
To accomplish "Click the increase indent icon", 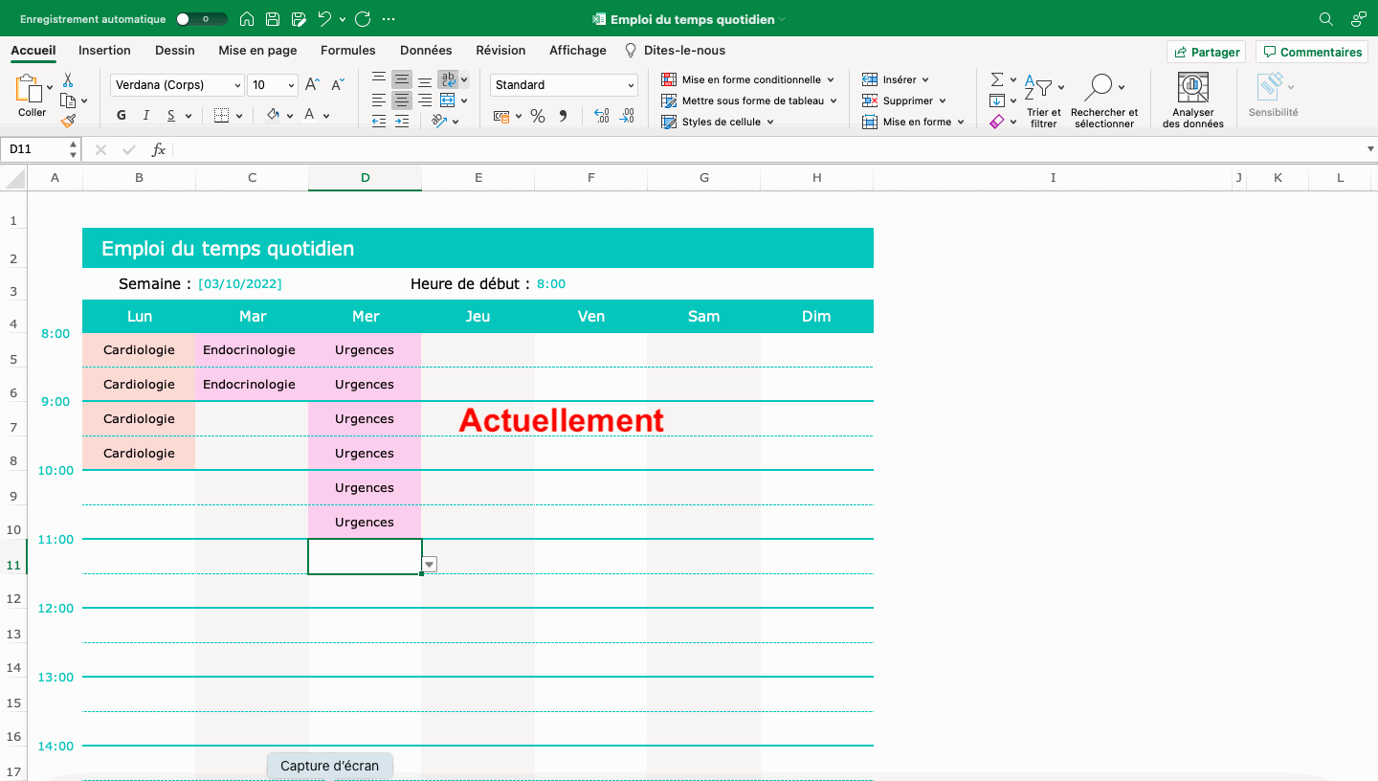I will point(402,121).
